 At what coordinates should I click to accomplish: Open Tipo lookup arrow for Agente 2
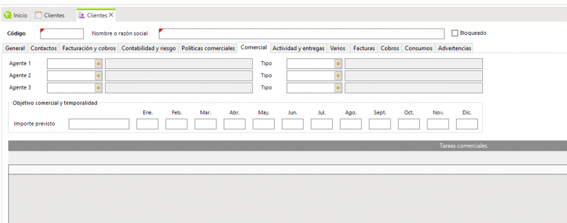point(338,76)
